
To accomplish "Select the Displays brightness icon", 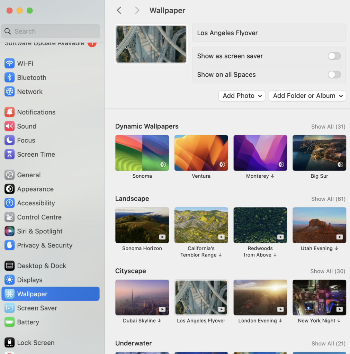I will coord(9,280).
